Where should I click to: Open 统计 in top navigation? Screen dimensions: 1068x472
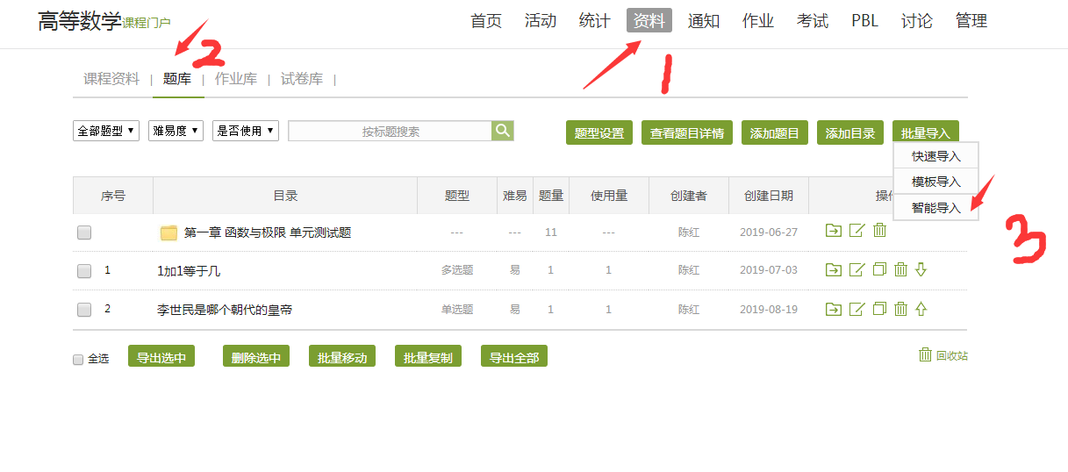(x=595, y=21)
